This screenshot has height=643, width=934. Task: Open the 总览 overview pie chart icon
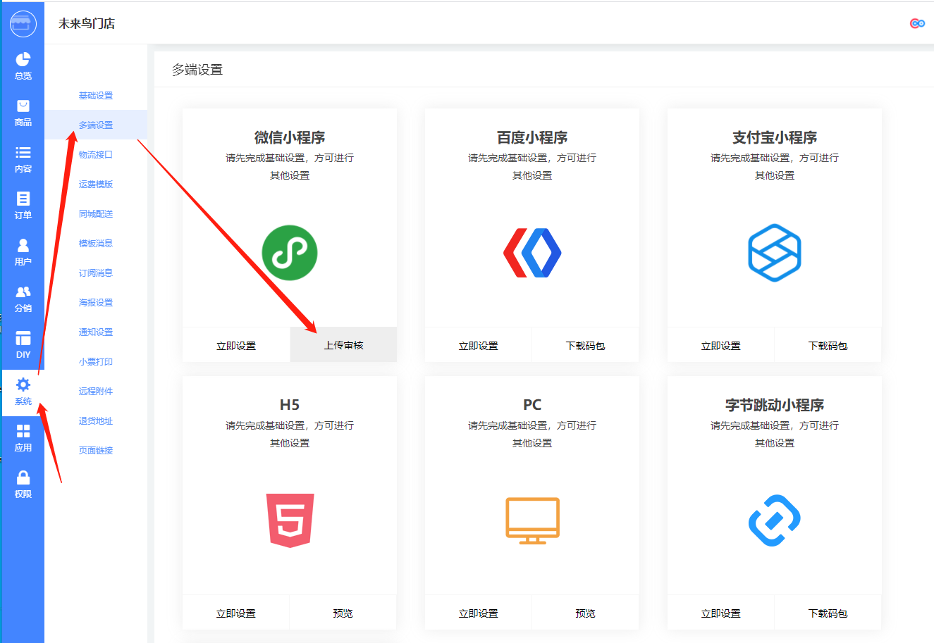coord(23,59)
